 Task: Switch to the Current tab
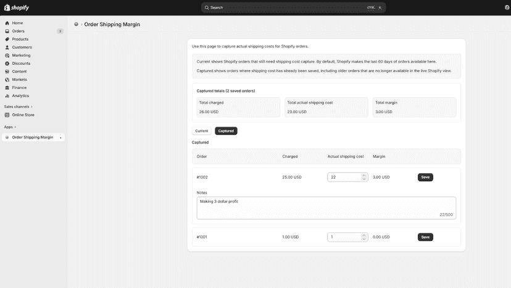[201, 131]
